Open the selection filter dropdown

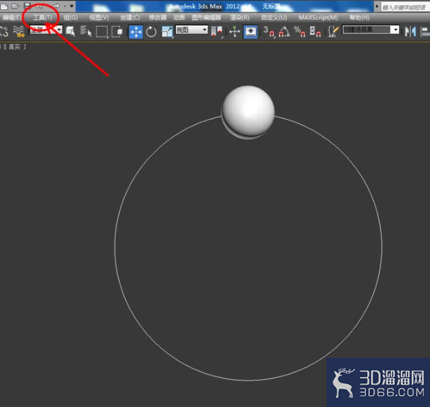46,30
